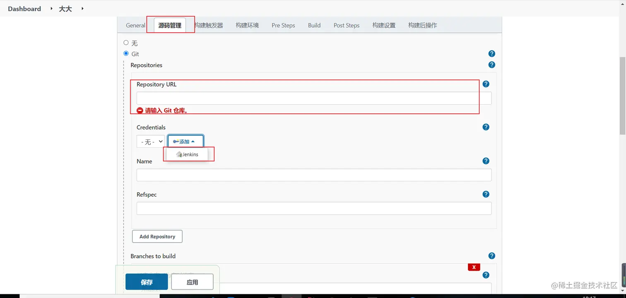Go to Dashboard breadcrumb link

pyautogui.click(x=24, y=9)
